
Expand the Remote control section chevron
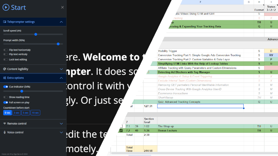coord(61,123)
